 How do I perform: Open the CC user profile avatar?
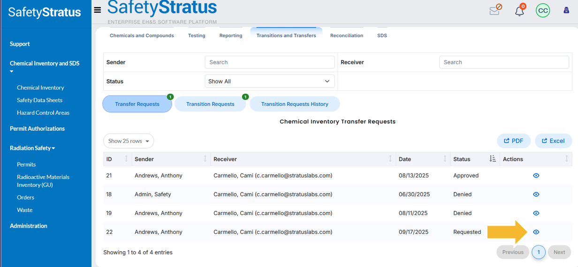pyautogui.click(x=543, y=10)
